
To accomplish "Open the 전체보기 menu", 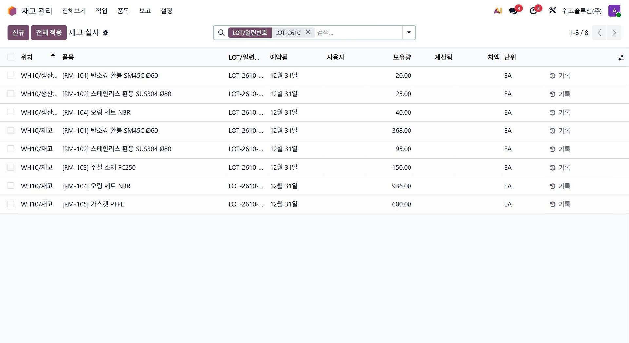I will 74,11.
